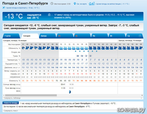The height and width of the screenshot is (114, 147).
Task: Open airport weather archive link
Action: tap(23, 8)
